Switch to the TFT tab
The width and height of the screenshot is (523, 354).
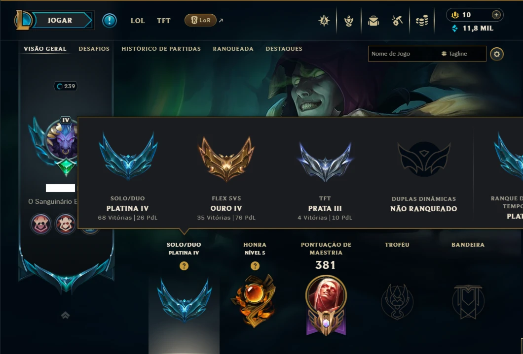point(163,21)
